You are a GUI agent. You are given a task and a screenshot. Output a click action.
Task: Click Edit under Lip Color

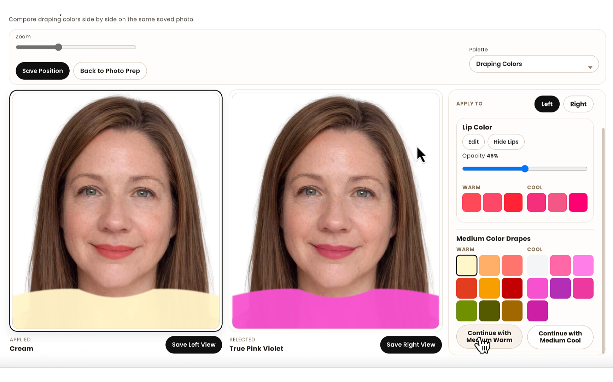(473, 141)
